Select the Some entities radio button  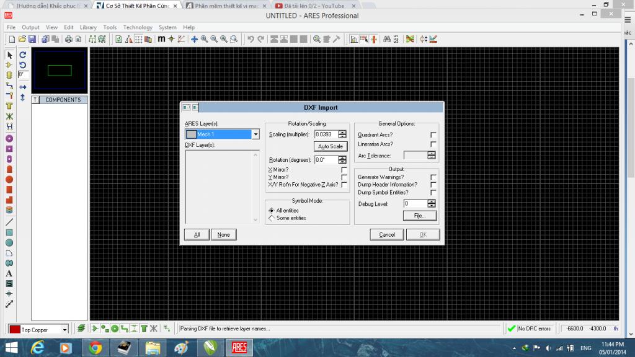(x=272, y=218)
